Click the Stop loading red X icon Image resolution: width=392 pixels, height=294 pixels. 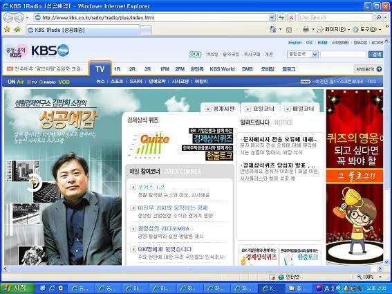pyautogui.click(x=291, y=17)
